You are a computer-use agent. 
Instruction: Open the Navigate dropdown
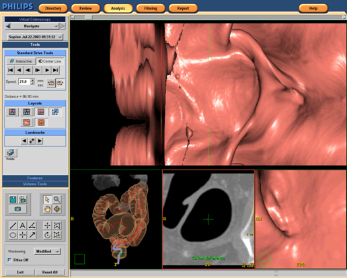(35, 26)
